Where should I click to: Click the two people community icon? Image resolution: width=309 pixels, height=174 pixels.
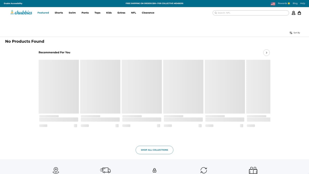[253, 170]
